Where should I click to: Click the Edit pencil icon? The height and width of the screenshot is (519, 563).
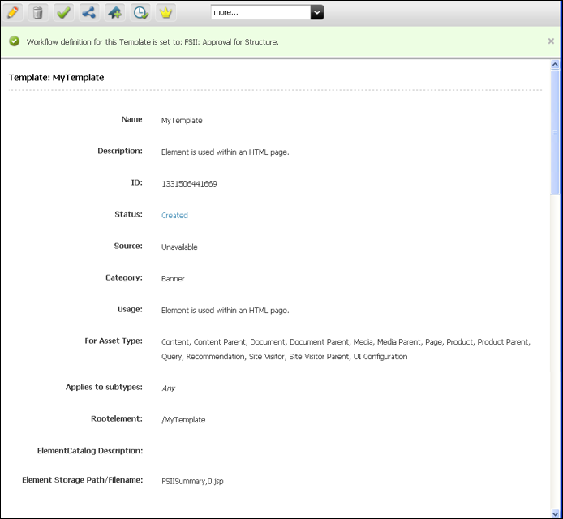pos(13,12)
